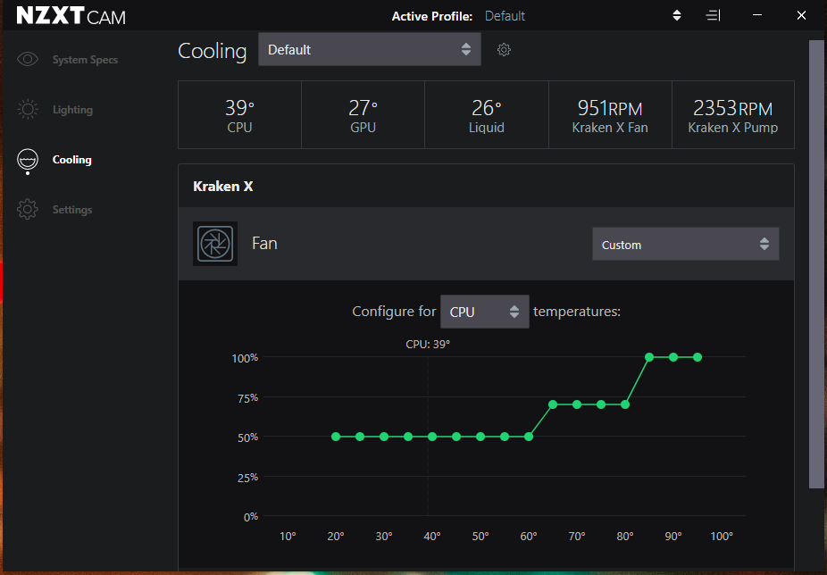Screen dimensions: 827x575
Task: Toggle the mini mode list icon
Action: click(x=713, y=15)
